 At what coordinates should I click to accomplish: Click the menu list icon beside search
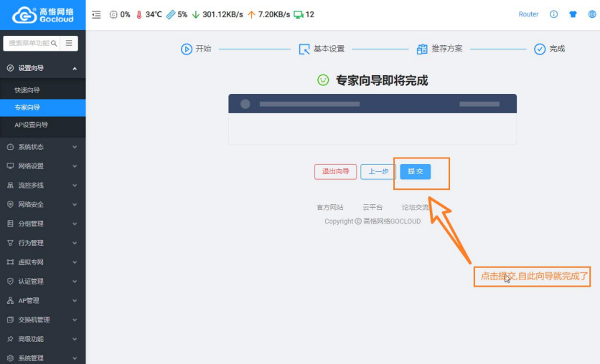pos(69,43)
